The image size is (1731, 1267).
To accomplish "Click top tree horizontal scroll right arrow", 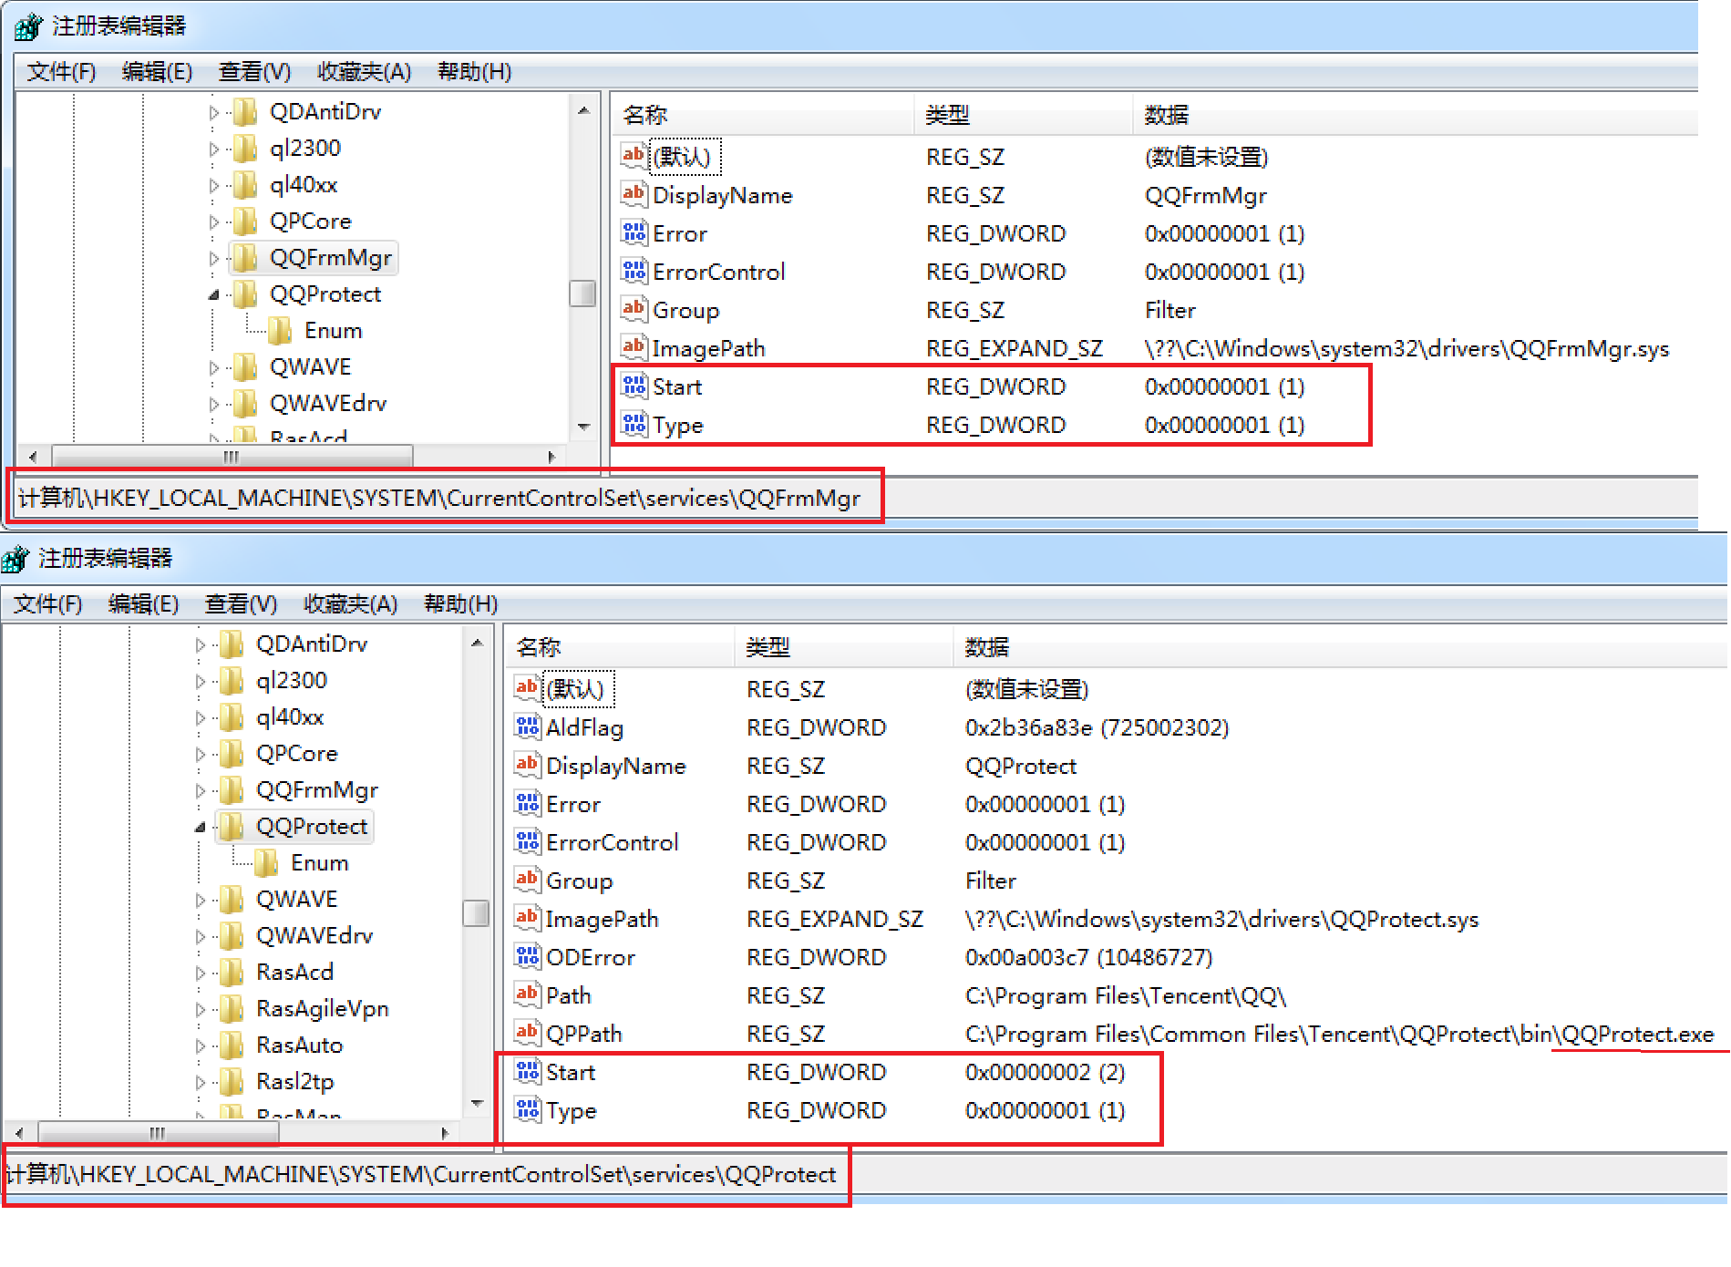I will [551, 456].
